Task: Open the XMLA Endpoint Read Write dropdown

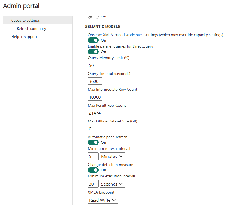Action: coord(103,200)
